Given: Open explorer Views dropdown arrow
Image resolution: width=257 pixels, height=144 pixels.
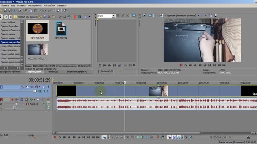Looking at the screenshot, I should pos(90,17).
